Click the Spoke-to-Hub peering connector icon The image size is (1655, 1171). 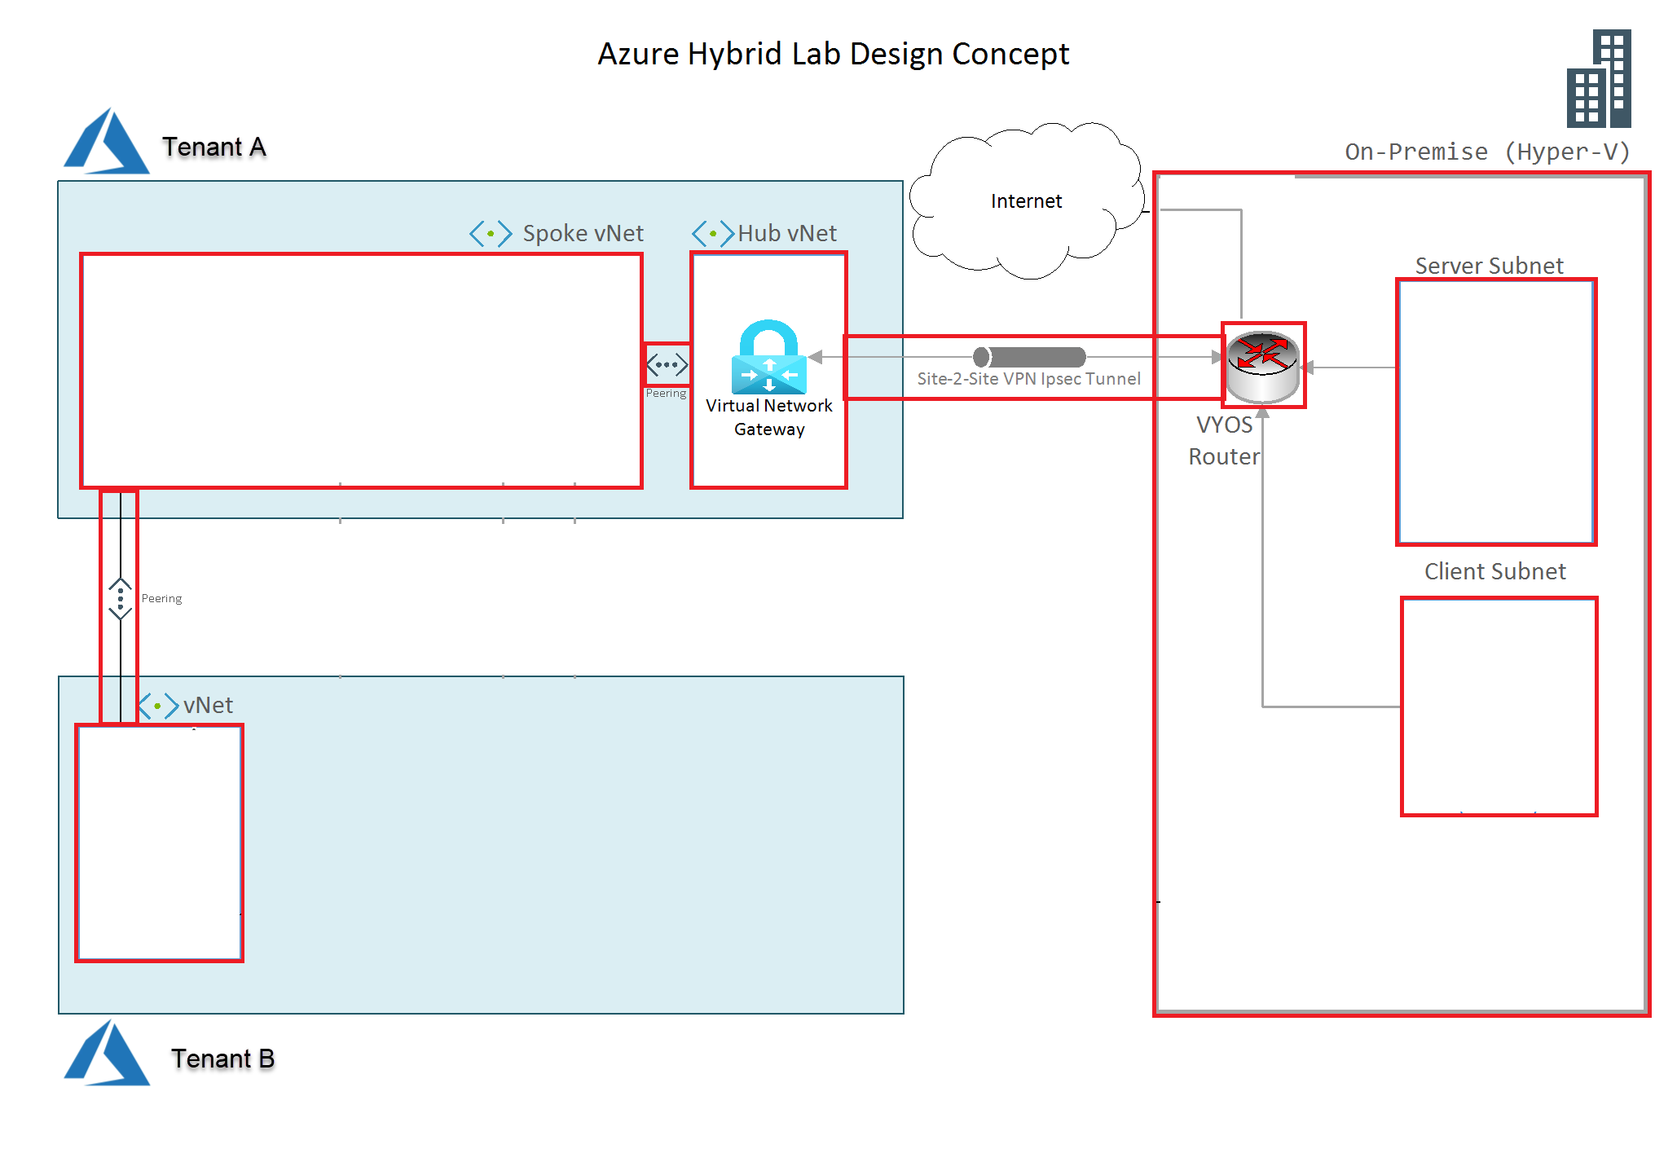click(x=667, y=364)
